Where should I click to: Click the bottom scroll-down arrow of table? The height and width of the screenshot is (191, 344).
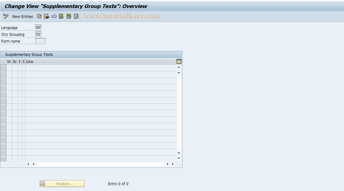(x=179, y=158)
